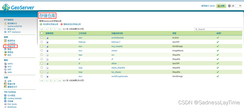Open 关于 GeoServer about page icon
Screen dimensions: 244x108
tap(5, 32)
